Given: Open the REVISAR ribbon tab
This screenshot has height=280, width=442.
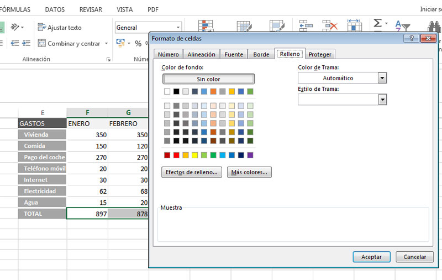Looking at the screenshot, I should tap(91, 9).
